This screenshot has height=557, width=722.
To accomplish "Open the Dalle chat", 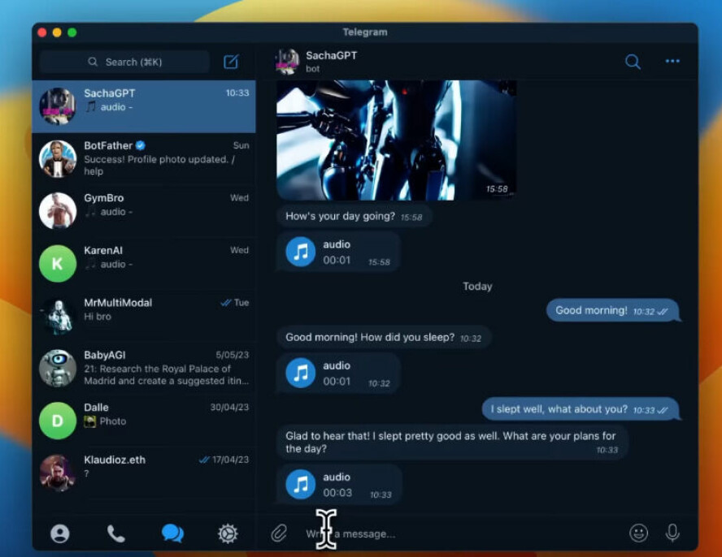I will [x=144, y=421].
